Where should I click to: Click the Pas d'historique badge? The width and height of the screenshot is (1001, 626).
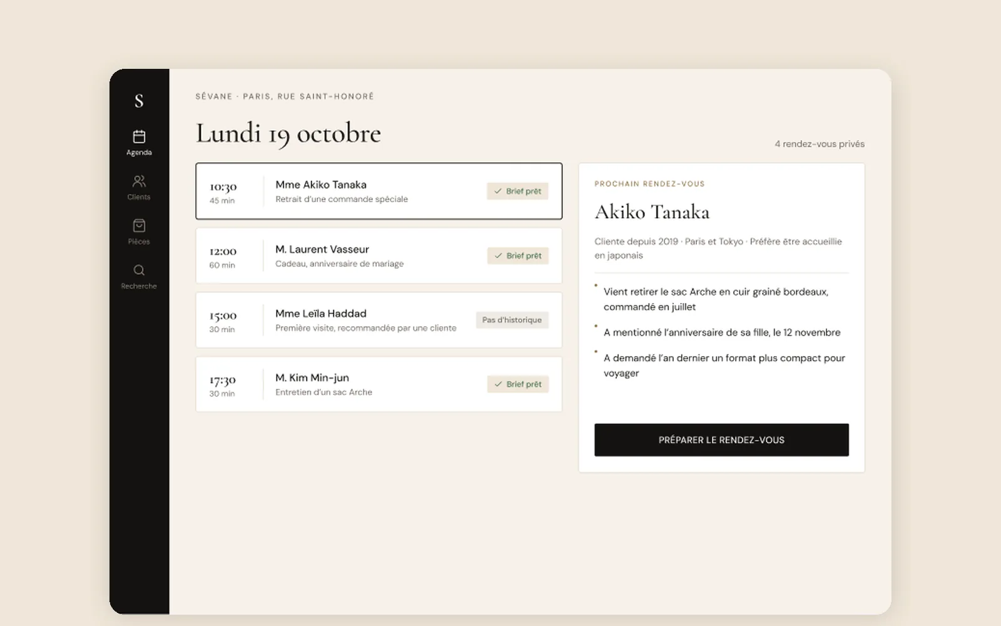coord(512,320)
